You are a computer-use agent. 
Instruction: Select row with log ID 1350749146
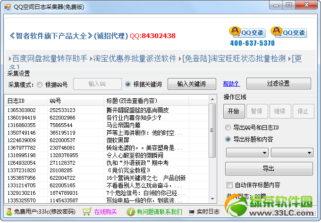107,133
